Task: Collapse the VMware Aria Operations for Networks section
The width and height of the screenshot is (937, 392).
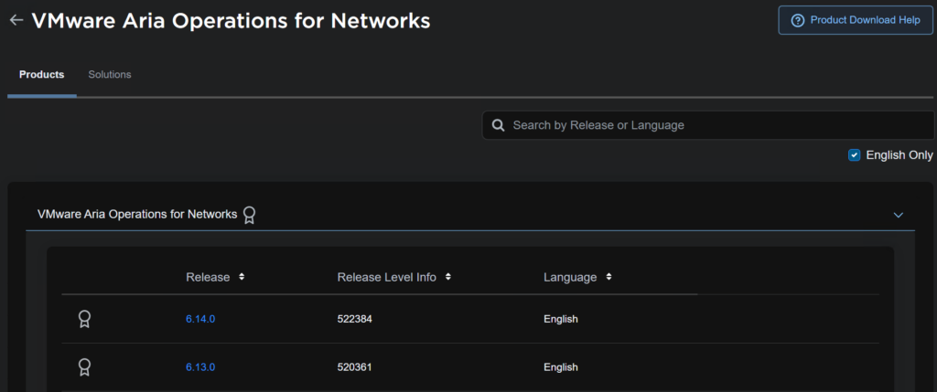Action: pyautogui.click(x=899, y=215)
